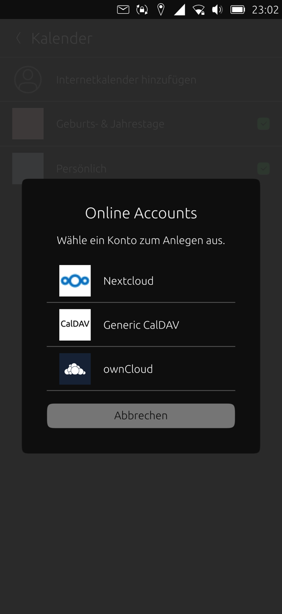
Task: Click the 23:02 clock
Action: pos(265,10)
